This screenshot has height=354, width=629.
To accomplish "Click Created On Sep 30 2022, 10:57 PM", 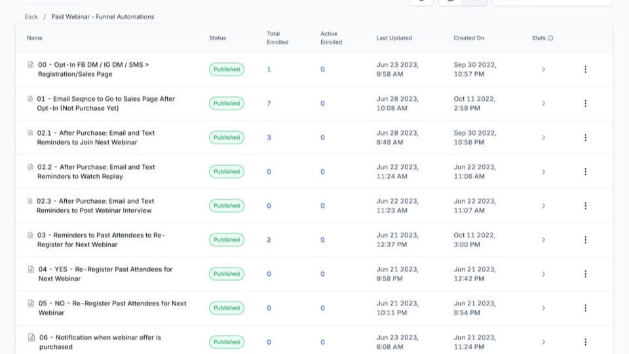I will pyautogui.click(x=475, y=69).
